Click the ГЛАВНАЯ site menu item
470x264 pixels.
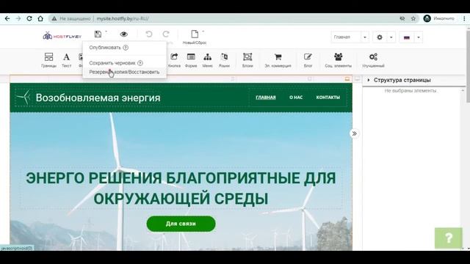point(266,98)
